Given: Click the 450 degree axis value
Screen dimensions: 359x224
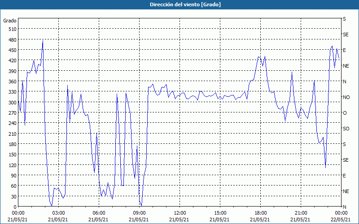Looking at the screenshot, I should pos(13,50).
